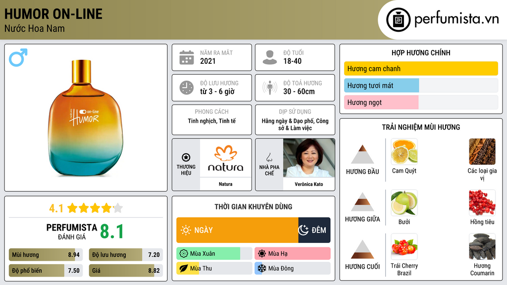Click the Bưởi note image
This screenshot has height=285, width=507.
(404, 202)
